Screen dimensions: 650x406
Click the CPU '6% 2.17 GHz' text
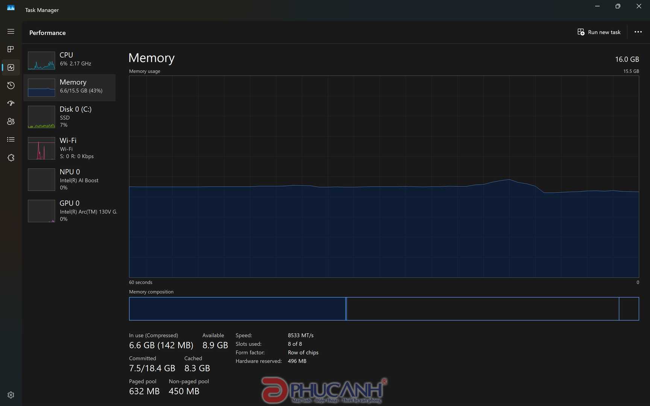(76, 64)
